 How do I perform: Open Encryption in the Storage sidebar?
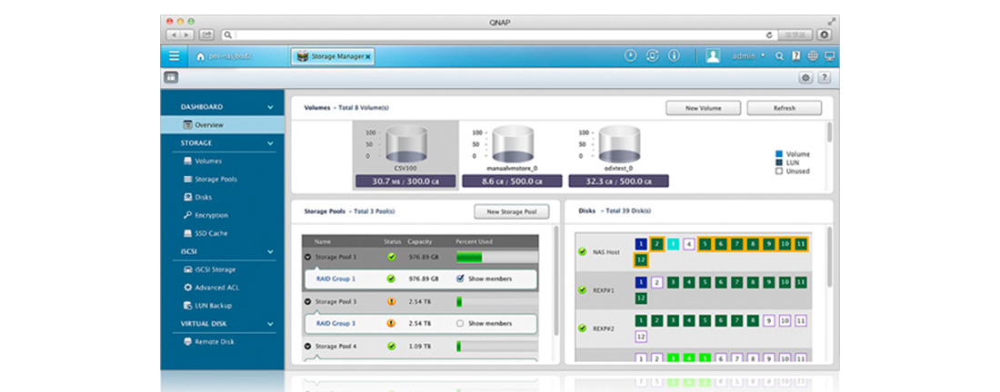[210, 215]
